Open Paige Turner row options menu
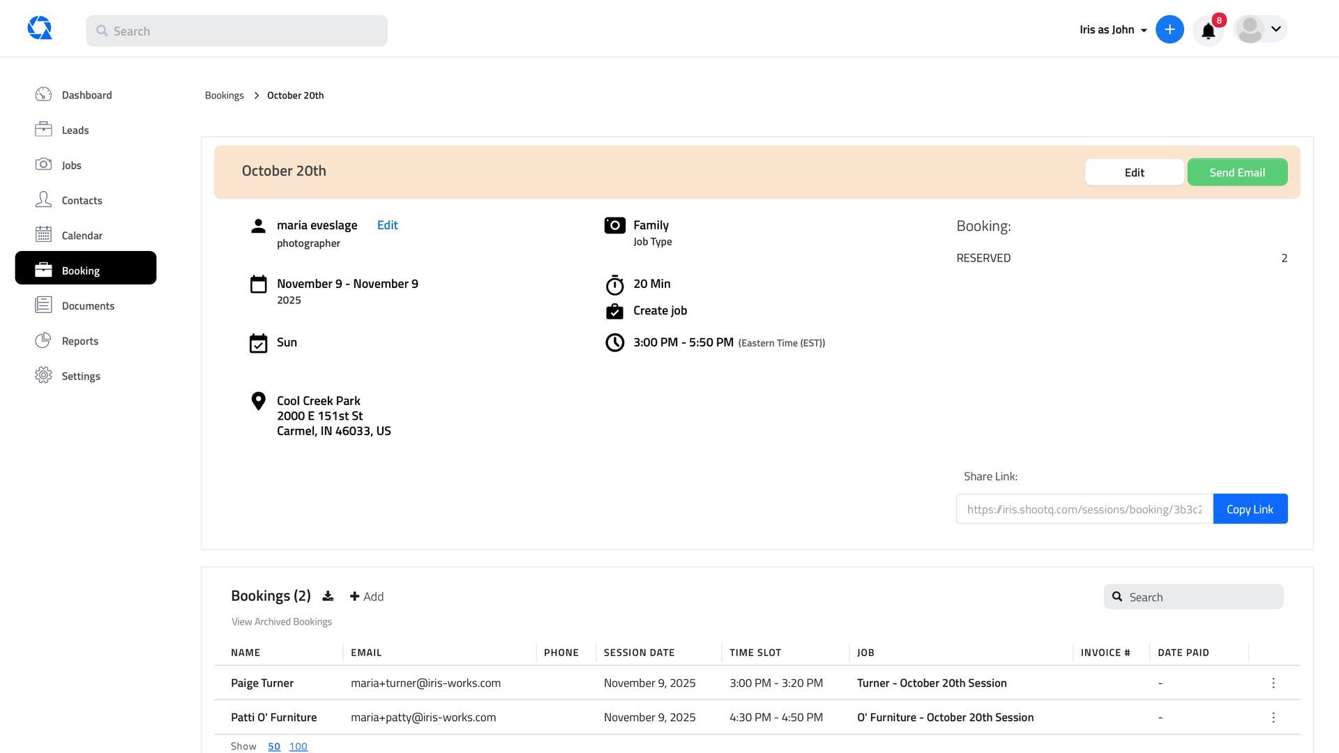 click(x=1273, y=683)
